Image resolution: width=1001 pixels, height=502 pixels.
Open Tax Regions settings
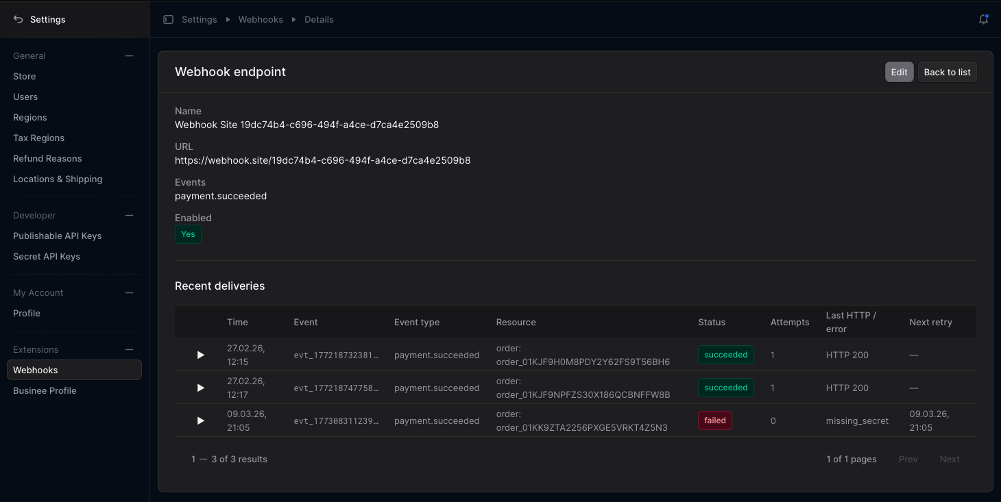pos(38,138)
